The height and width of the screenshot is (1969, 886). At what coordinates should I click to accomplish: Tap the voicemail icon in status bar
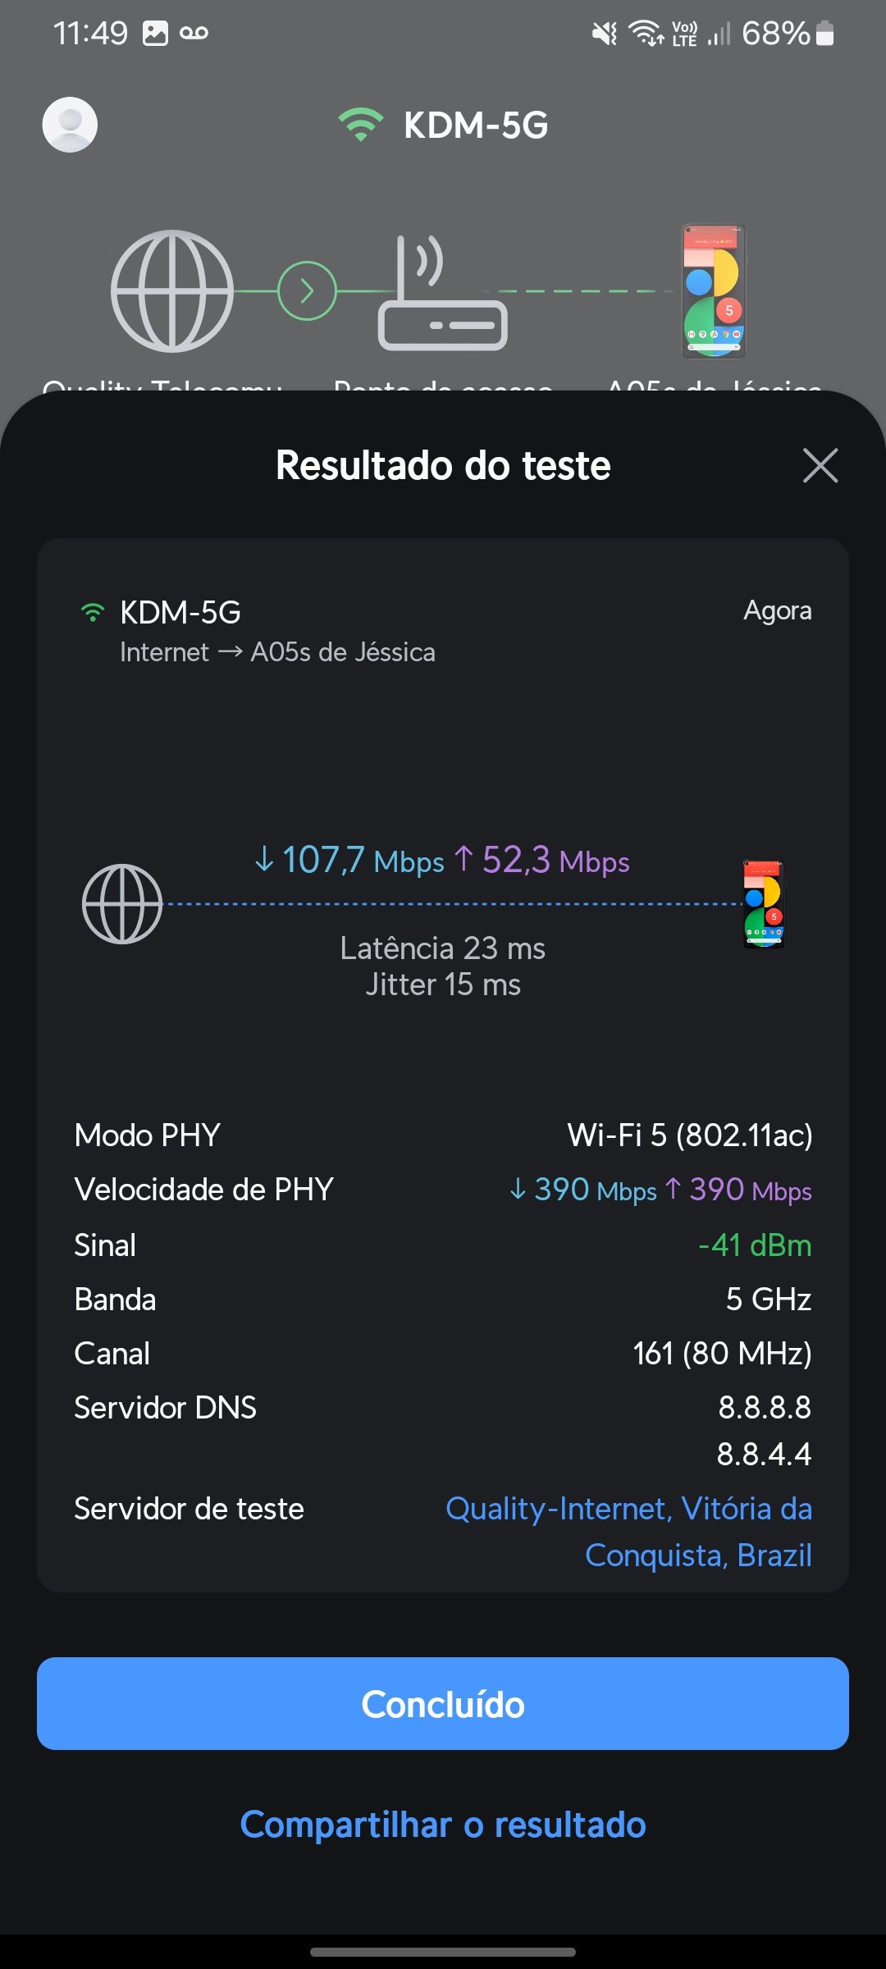point(194,34)
